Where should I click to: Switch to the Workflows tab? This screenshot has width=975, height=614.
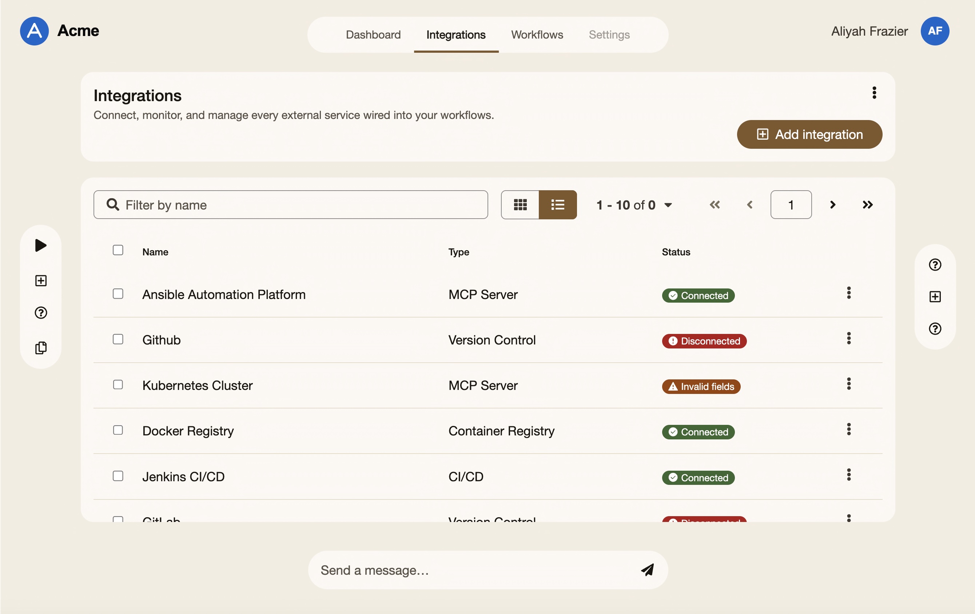tap(537, 35)
